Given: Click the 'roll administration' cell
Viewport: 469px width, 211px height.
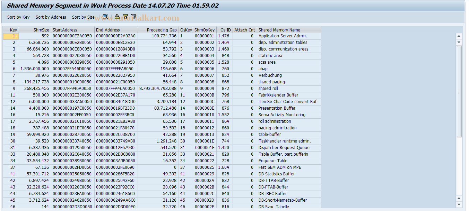Looking at the screenshot, I should (289, 121).
